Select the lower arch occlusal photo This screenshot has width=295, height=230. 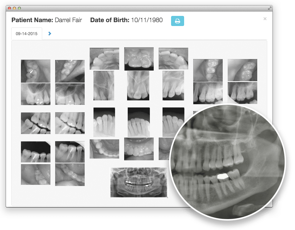[104, 149]
